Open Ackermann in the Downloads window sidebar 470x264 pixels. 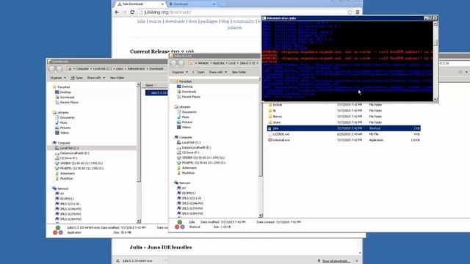(x=67, y=173)
